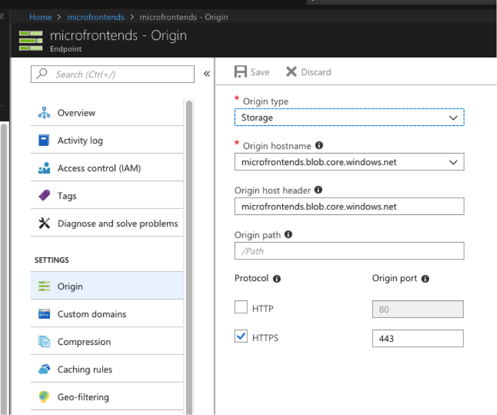Click the Origin menu icon in Settings
This screenshot has width=497, height=415.
click(44, 286)
